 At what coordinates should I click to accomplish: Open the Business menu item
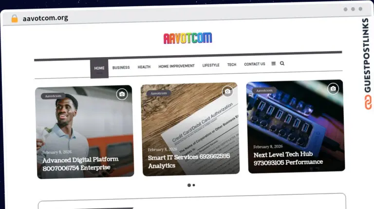click(x=121, y=67)
